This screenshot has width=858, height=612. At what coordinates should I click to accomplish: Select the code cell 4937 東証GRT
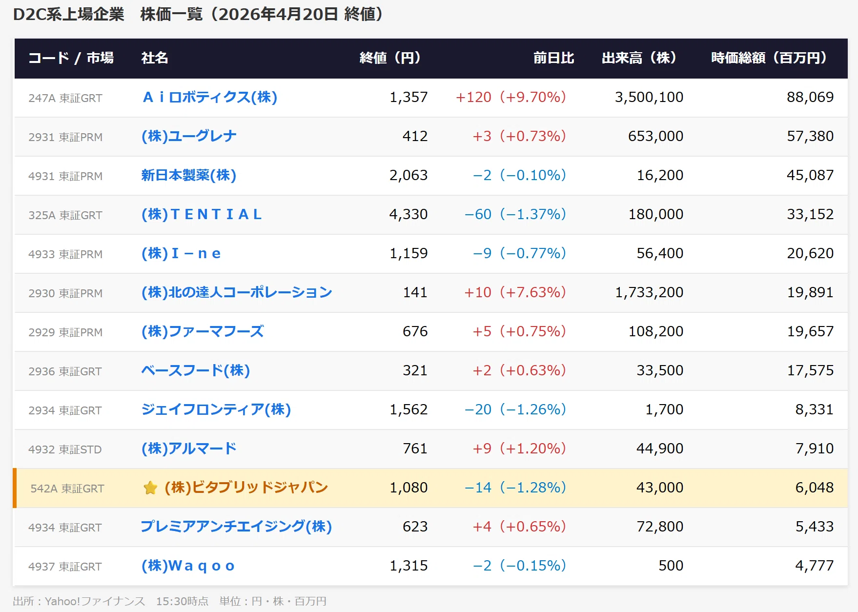tap(65, 567)
